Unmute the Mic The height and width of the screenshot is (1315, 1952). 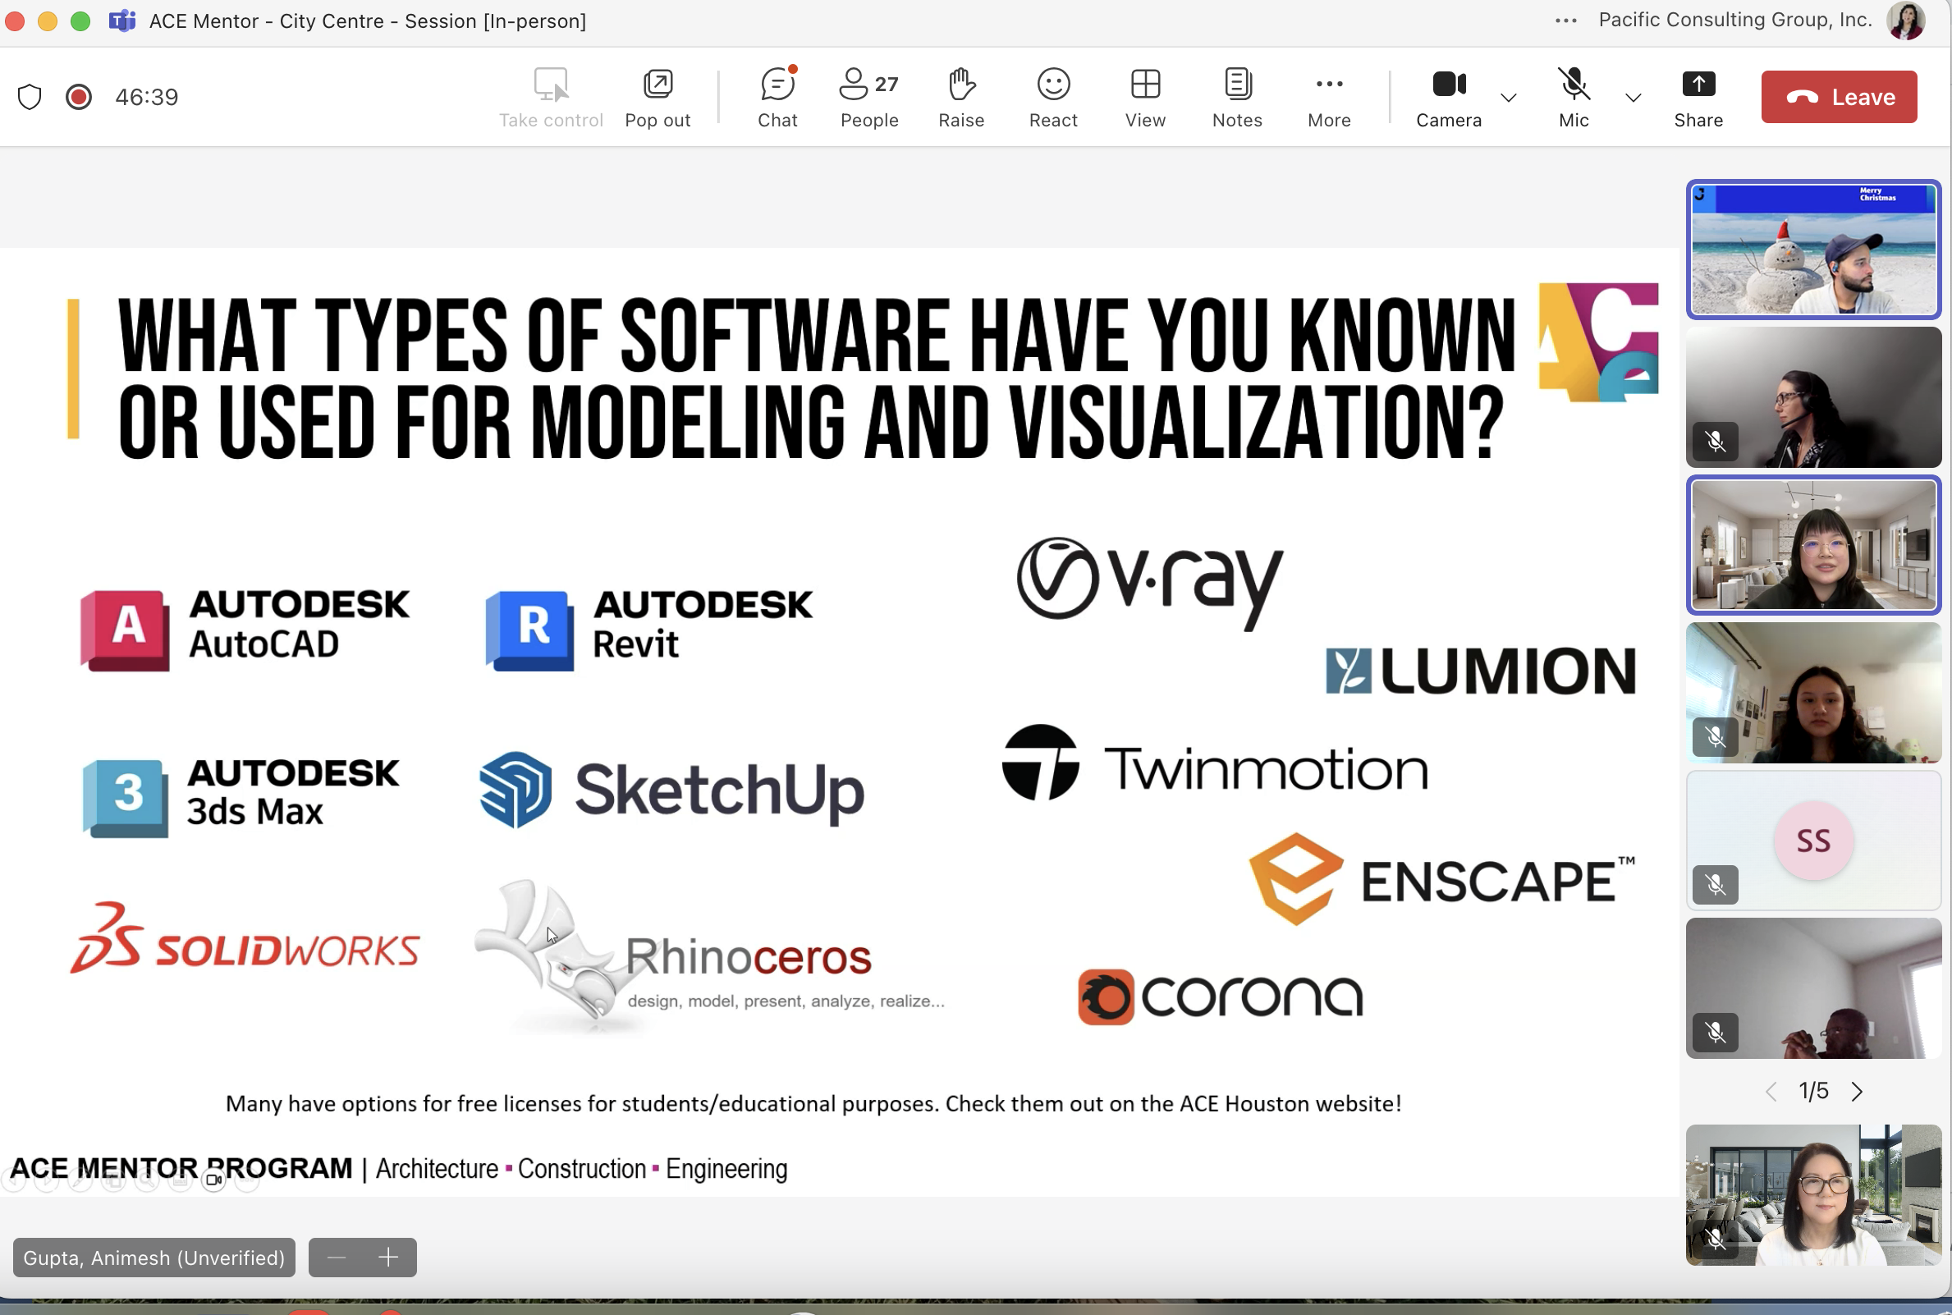(x=1574, y=98)
